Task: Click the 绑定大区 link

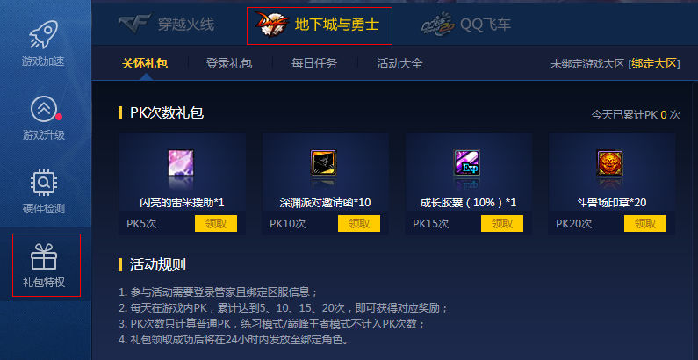Action: coord(653,63)
